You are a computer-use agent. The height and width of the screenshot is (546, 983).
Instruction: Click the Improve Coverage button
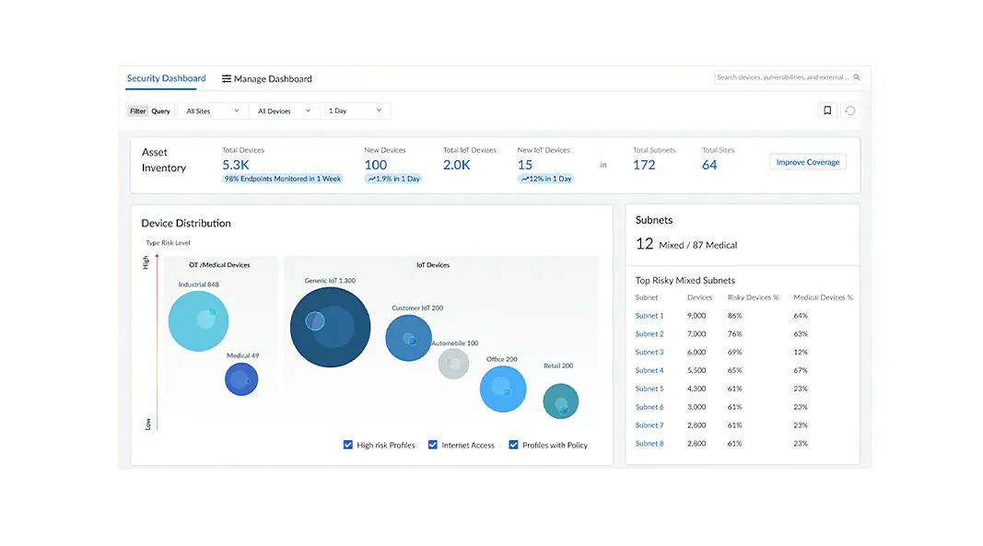[807, 162]
